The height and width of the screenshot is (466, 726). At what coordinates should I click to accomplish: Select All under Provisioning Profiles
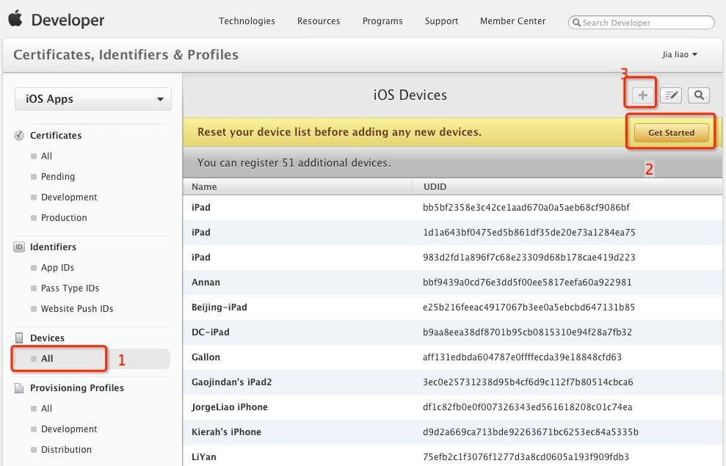[x=46, y=409]
